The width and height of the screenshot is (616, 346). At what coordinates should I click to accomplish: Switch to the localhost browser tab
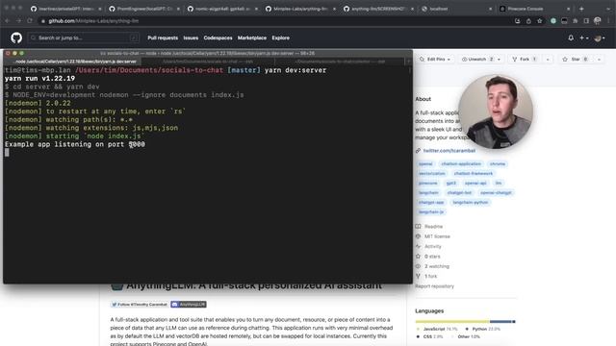click(x=456, y=9)
